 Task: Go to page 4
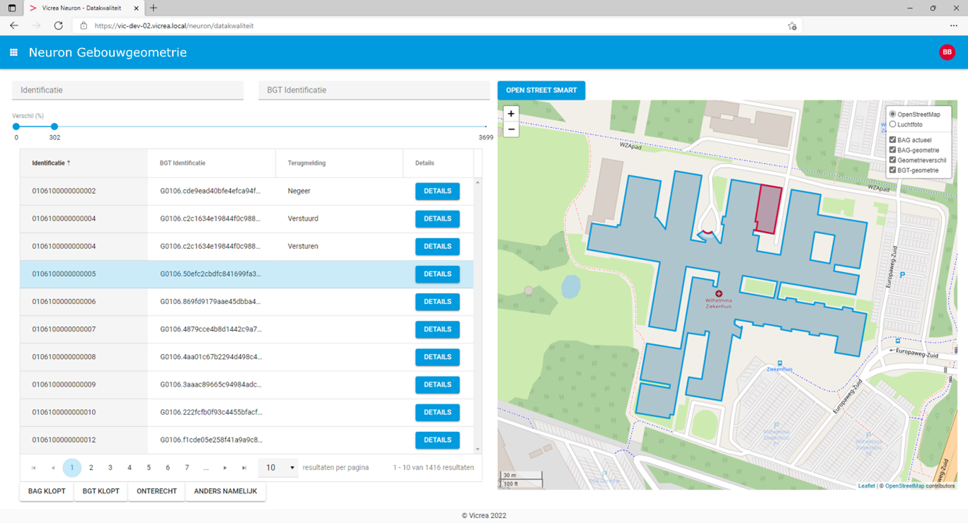click(129, 468)
